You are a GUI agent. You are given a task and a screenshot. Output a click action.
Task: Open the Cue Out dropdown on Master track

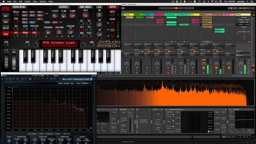(243, 53)
